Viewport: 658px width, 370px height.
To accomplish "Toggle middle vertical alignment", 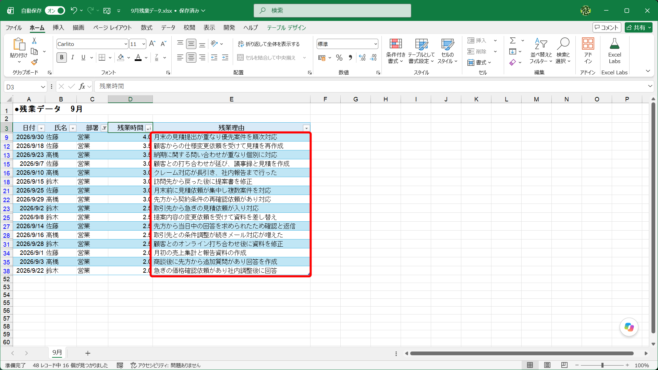I will pos(191,44).
